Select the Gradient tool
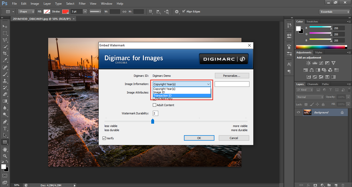This screenshot has width=352, height=187. point(5,101)
